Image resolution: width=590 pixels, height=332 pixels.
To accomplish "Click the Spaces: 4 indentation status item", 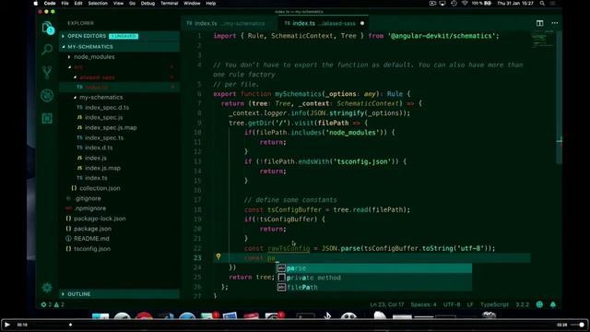I will 424,304.
